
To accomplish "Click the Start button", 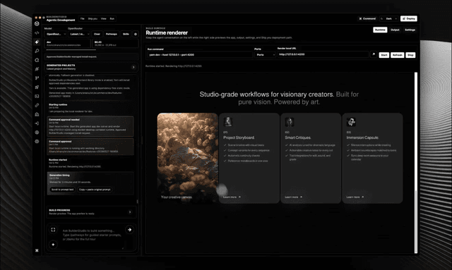I will (383, 55).
